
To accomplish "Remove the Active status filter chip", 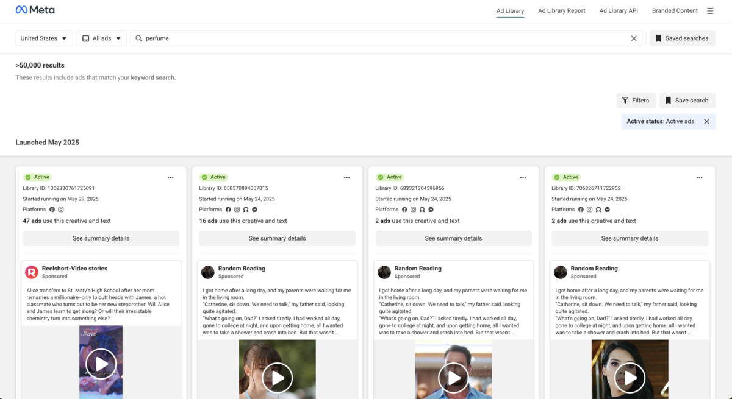I will [x=706, y=121].
